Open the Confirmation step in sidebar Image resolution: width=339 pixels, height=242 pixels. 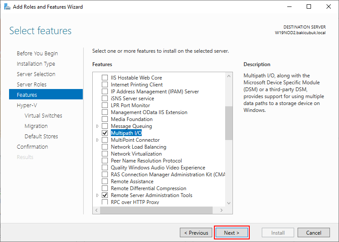pos(32,146)
